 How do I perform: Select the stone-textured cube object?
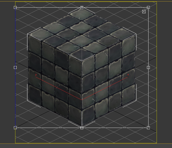pyautogui.click(x=82, y=67)
